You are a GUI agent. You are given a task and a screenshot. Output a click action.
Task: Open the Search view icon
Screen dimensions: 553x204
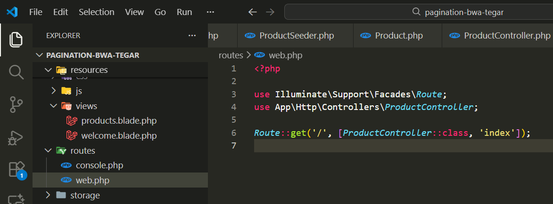16,72
